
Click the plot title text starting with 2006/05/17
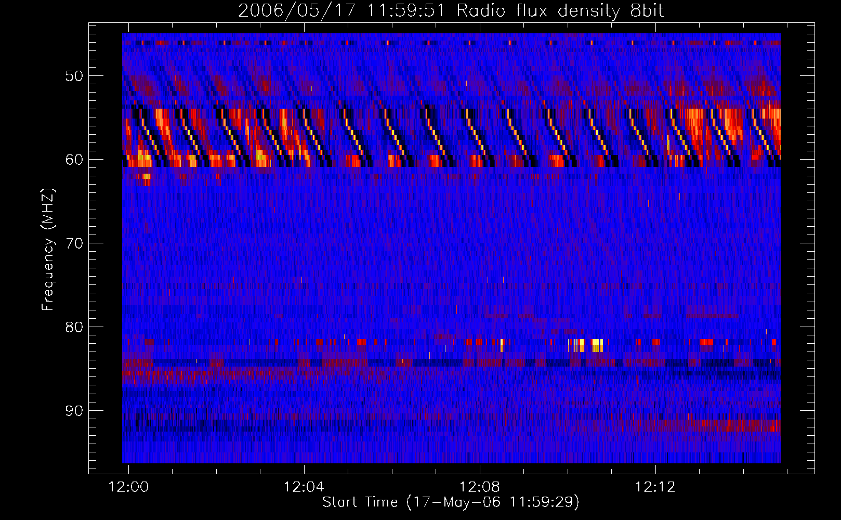(451, 10)
